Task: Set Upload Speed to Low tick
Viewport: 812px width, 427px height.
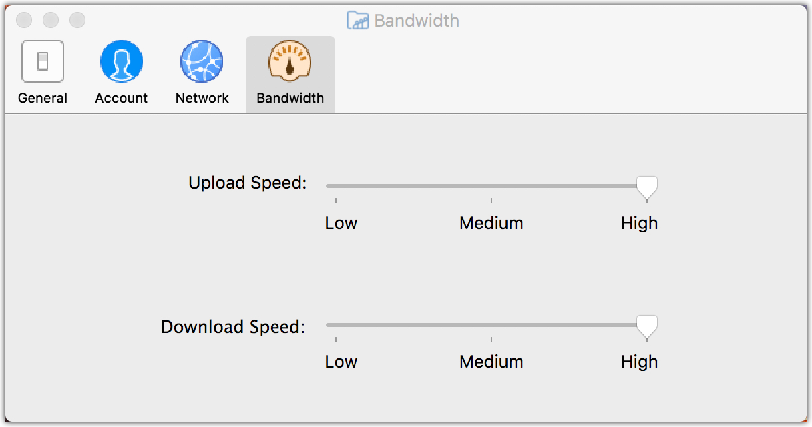Action: click(336, 187)
